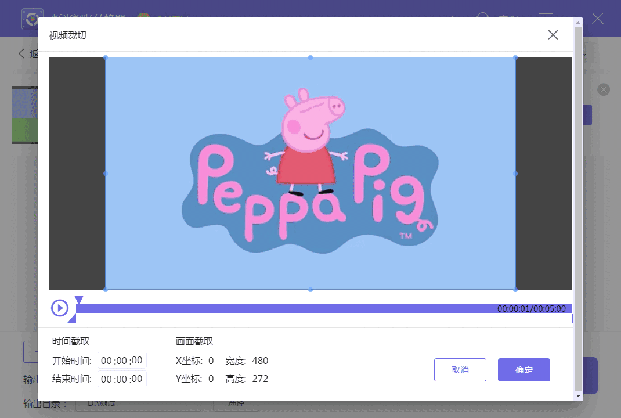Click the 宽度 value 480

[x=260, y=361]
